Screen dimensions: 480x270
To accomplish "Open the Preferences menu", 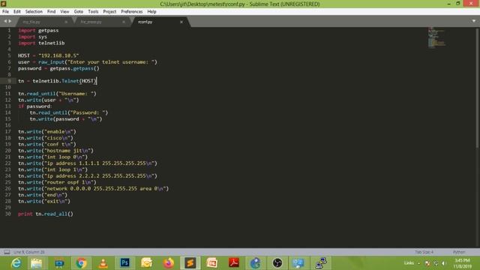I will click(132, 12).
